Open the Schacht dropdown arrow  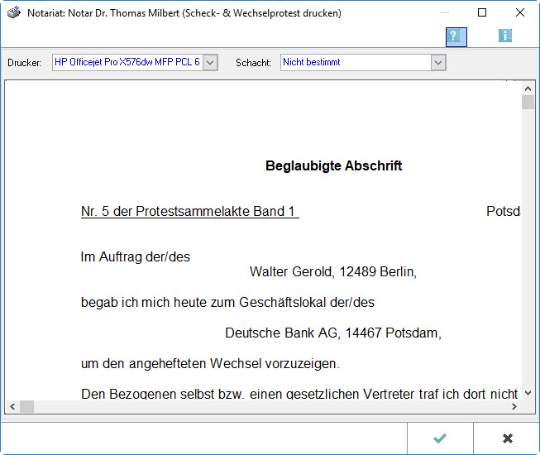tap(438, 63)
